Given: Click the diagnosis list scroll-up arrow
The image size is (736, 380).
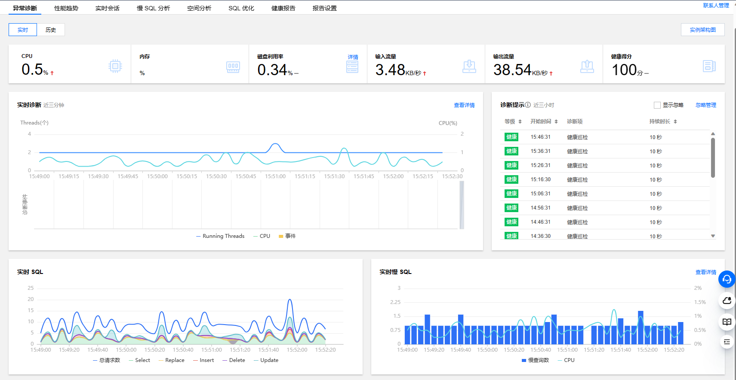Looking at the screenshot, I should (713, 134).
